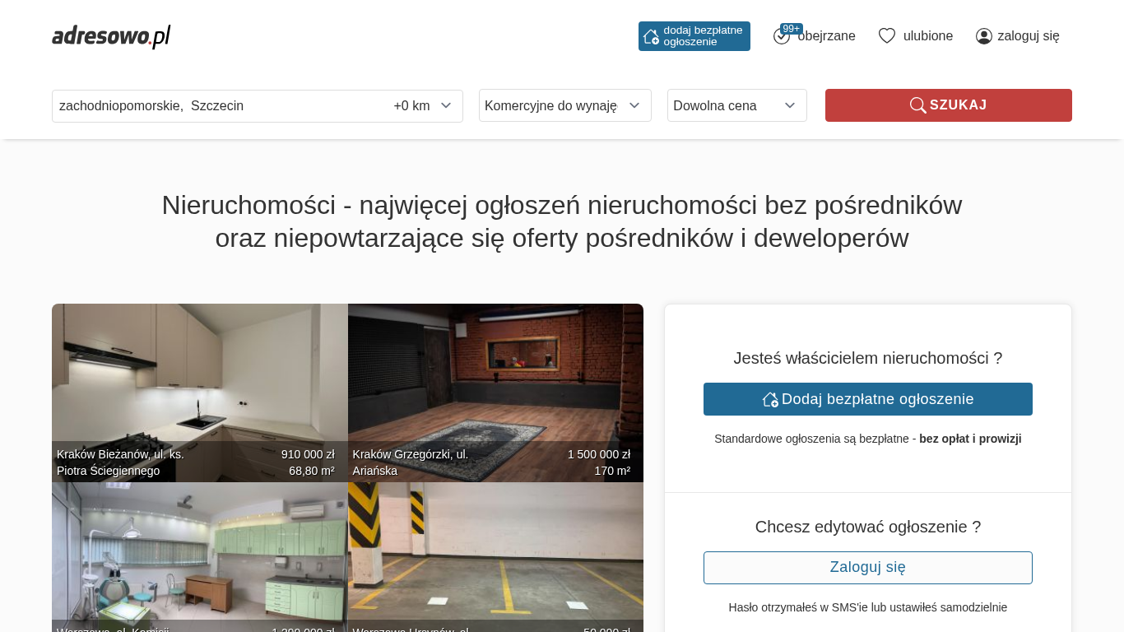Click the location field with Szczecin

(x=214, y=105)
